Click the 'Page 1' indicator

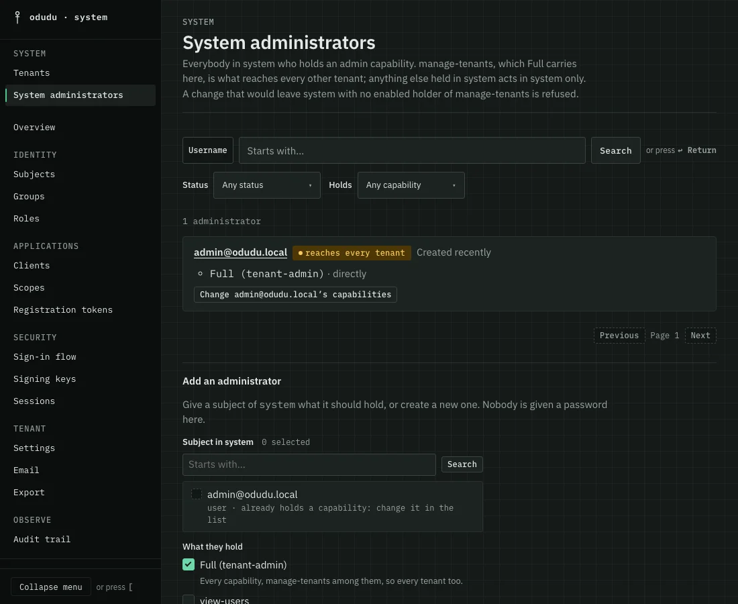click(x=665, y=336)
